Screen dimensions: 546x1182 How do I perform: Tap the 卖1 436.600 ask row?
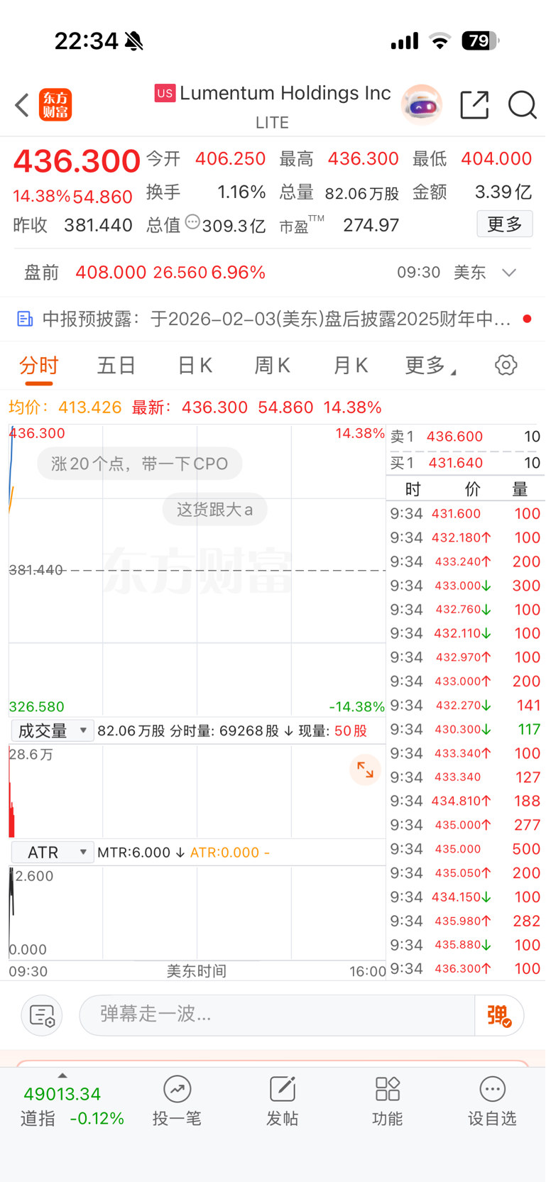pyautogui.click(x=466, y=437)
